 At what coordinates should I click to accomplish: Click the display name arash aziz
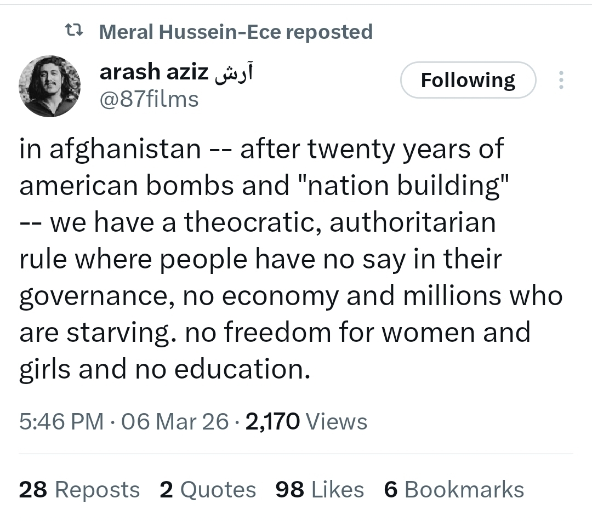coord(153,72)
